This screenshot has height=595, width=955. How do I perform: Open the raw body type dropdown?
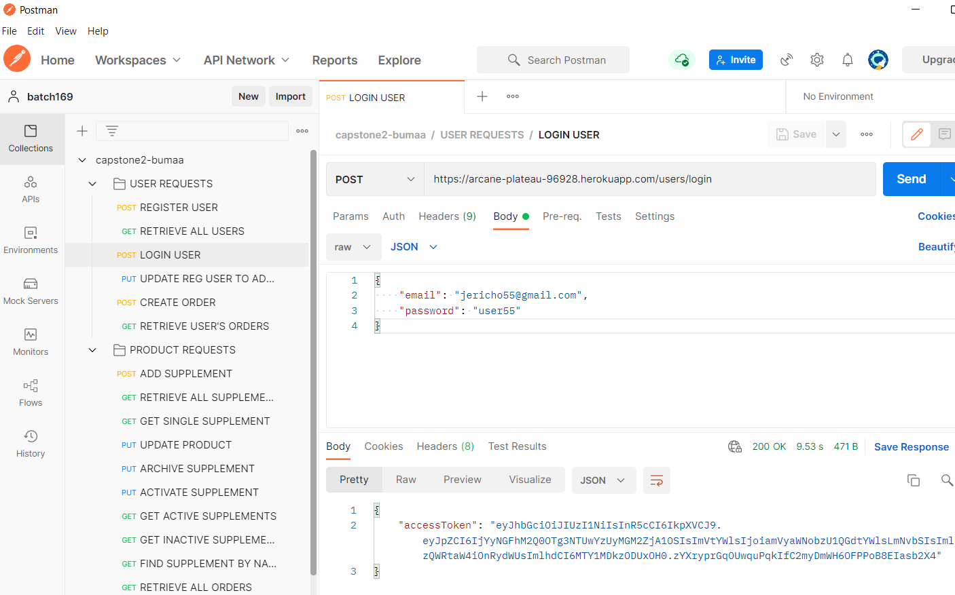coord(353,247)
